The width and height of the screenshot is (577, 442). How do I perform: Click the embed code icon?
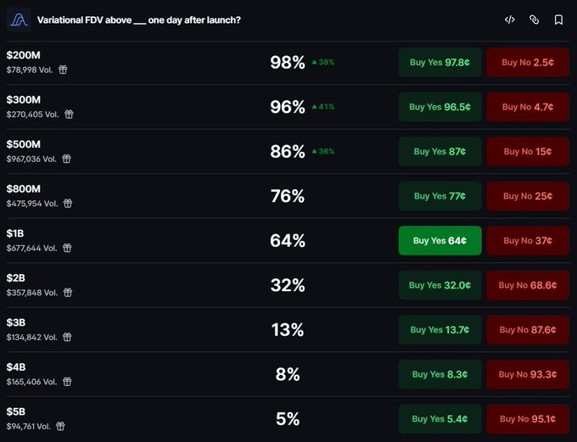coord(510,20)
